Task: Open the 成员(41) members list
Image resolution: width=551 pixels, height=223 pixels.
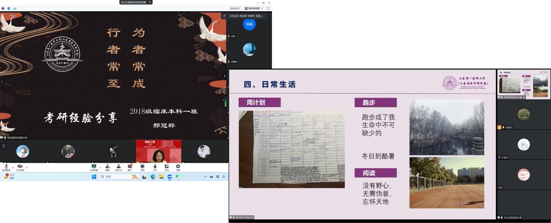Action: pyautogui.click(x=118, y=167)
